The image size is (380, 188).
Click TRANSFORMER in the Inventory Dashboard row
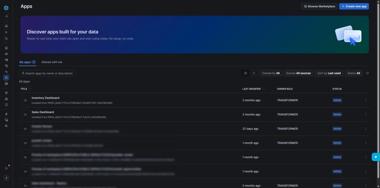(x=287, y=100)
